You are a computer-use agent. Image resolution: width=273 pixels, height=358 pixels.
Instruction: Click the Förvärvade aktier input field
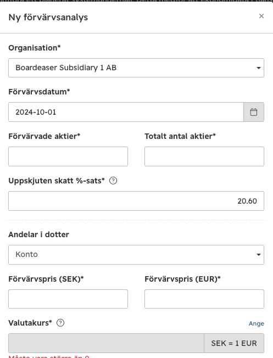pyautogui.click(x=68, y=156)
